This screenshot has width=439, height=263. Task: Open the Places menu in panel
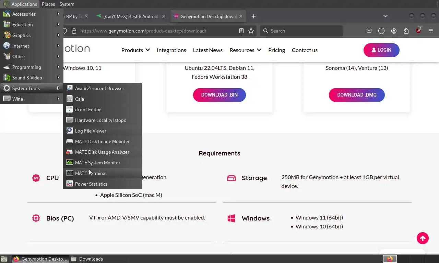(x=48, y=4)
